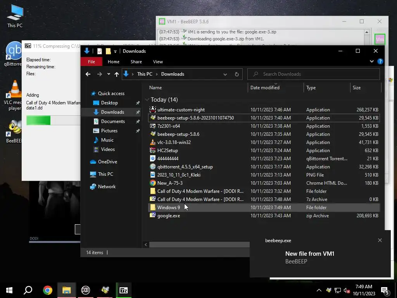The height and width of the screenshot is (298, 397).
Task: Switch to BeeBEEP on the taskbar
Action: click(x=105, y=290)
